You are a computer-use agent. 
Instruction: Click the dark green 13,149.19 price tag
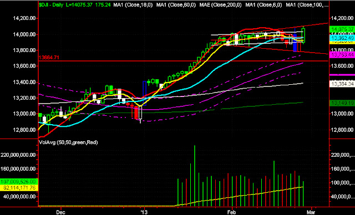tap(342, 103)
